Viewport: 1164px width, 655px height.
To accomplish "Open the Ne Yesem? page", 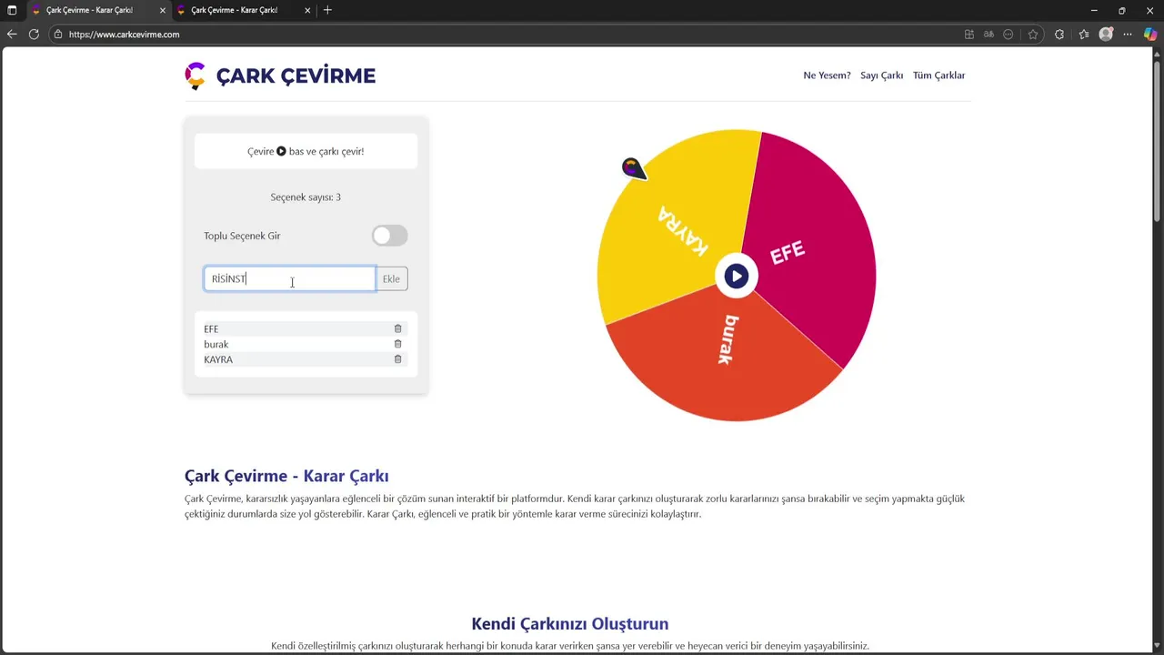I will [827, 76].
